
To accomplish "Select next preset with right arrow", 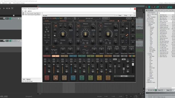I will pos(100,18).
